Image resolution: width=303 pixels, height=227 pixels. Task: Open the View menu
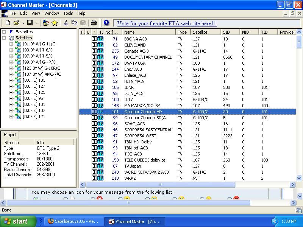36,13
